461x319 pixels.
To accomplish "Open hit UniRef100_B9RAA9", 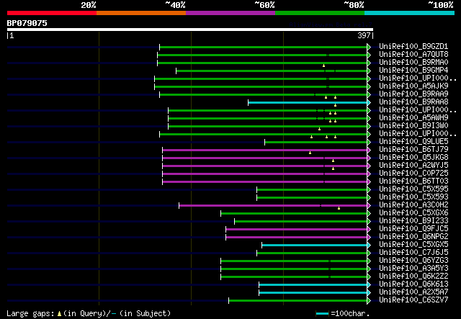I will 413,94.
